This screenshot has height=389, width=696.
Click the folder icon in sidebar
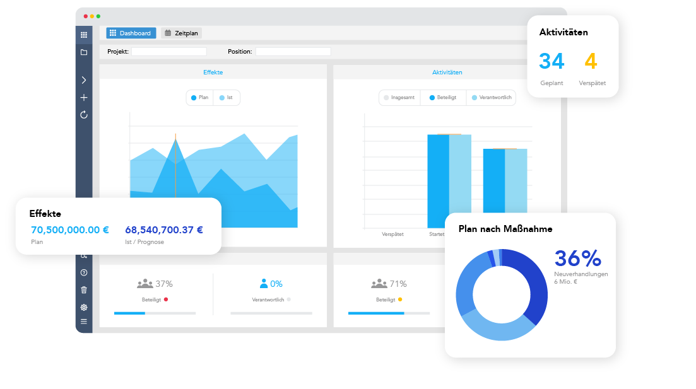point(84,52)
